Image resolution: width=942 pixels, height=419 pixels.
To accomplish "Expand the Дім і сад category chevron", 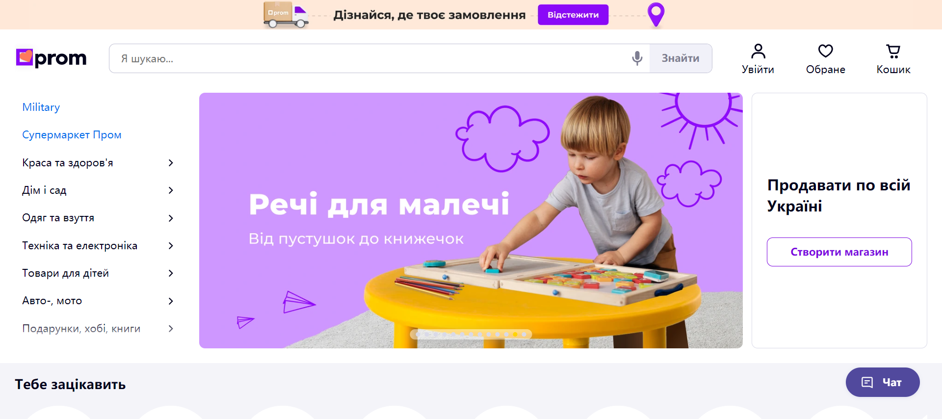I will [171, 190].
